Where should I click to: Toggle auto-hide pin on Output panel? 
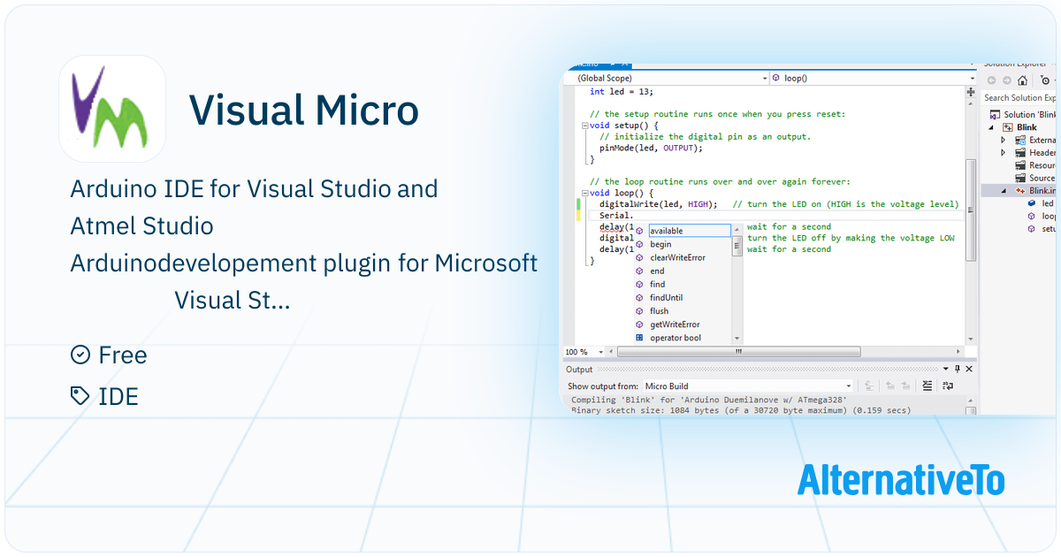[957, 369]
